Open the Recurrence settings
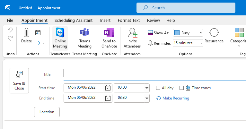246x129 pixels. pyautogui.click(x=214, y=35)
